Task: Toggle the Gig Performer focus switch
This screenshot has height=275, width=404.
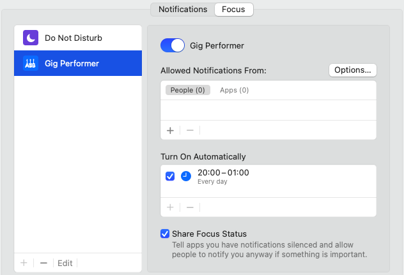Action: [173, 45]
